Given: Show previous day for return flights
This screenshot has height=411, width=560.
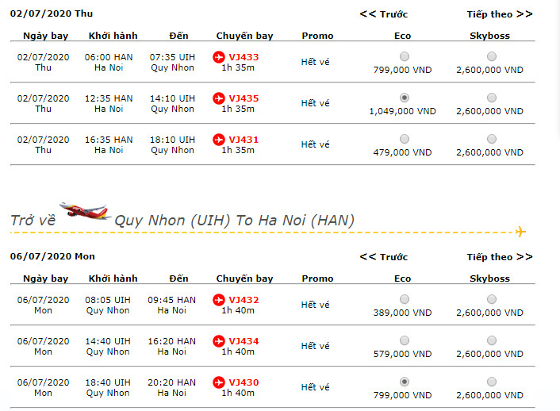Looking at the screenshot, I should (x=383, y=256).
